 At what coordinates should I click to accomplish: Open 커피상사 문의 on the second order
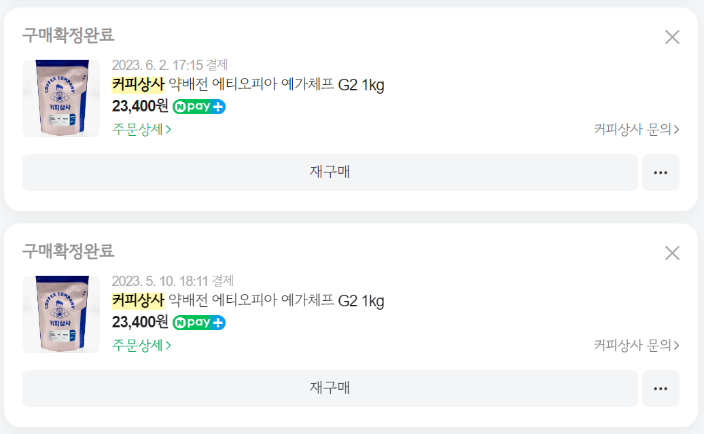coord(637,345)
